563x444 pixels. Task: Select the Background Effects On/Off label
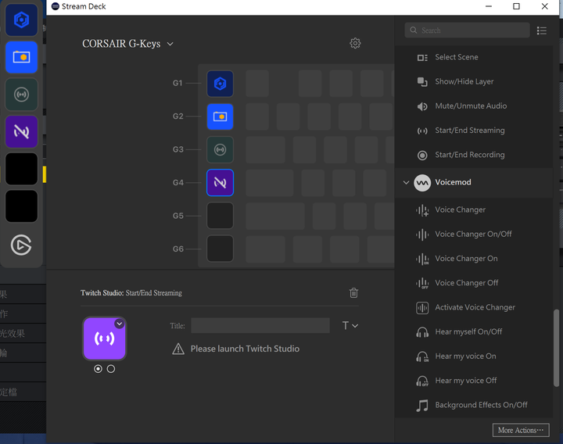[x=481, y=405]
